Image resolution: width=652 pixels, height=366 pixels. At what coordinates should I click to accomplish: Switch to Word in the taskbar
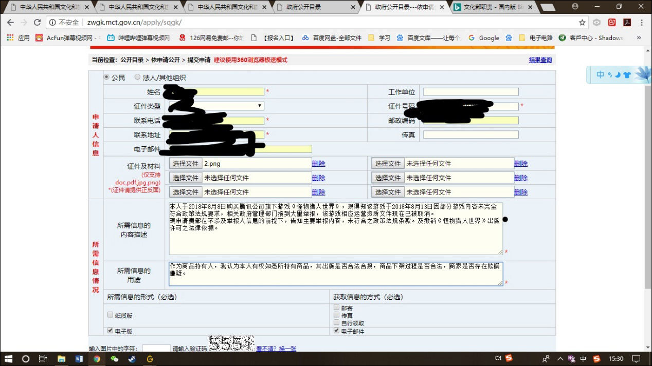click(79, 359)
